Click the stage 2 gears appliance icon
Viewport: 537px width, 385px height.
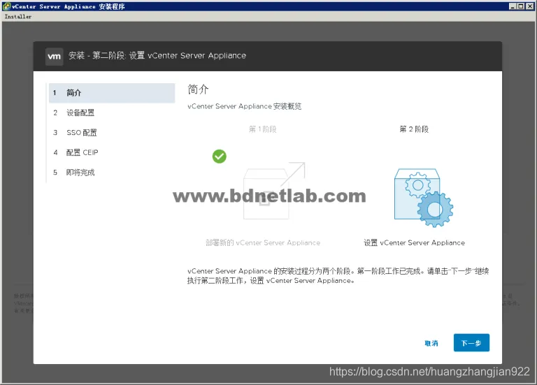(x=423, y=198)
